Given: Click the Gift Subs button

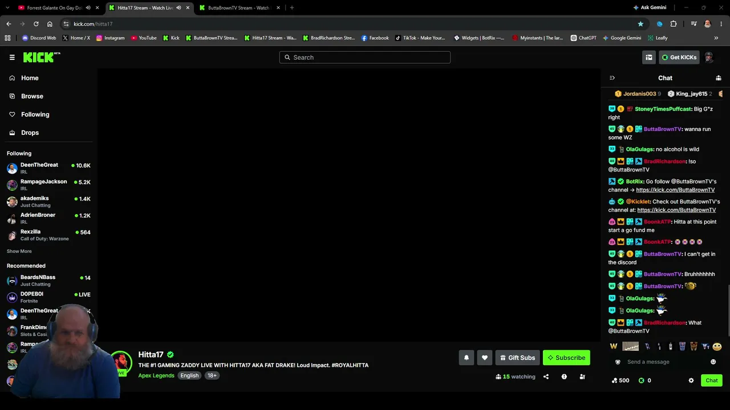Looking at the screenshot, I should tap(517, 358).
